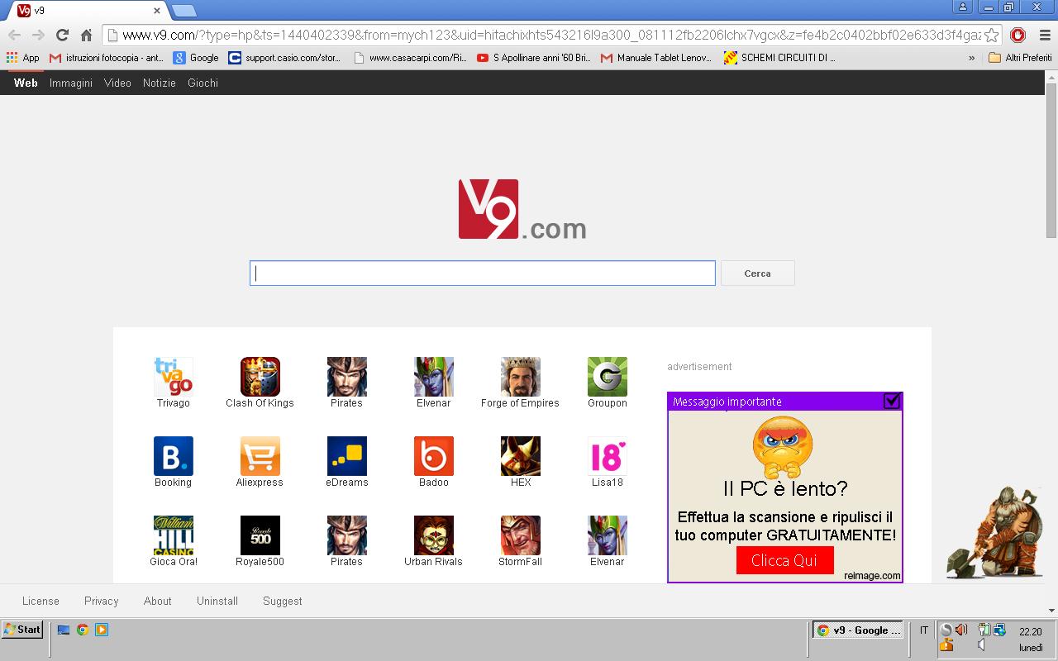Viewport: 1058px width, 661px height.
Task: Select the Badoo icon
Action: pos(433,456)
